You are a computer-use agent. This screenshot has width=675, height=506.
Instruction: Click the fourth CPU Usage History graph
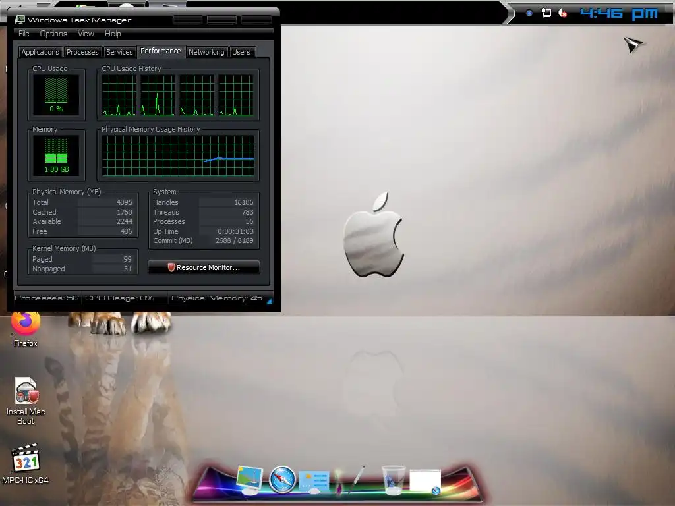pos(236,95)
